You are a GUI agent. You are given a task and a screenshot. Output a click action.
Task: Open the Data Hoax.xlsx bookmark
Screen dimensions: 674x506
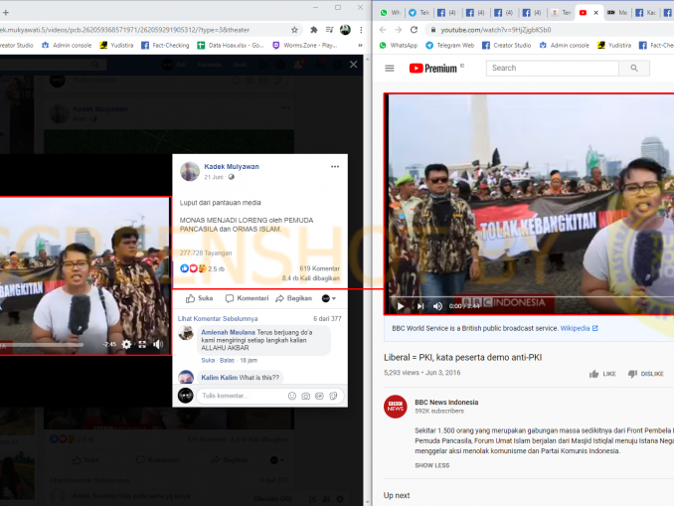[x=231, y=45]
